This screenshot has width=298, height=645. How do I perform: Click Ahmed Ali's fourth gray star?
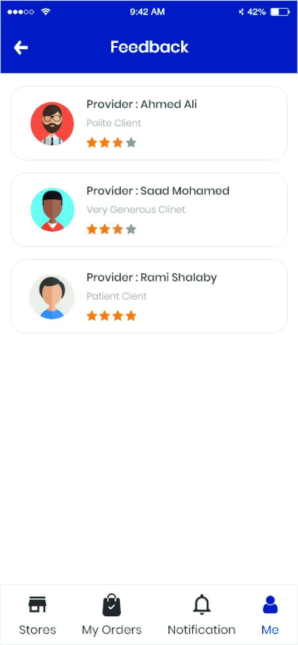pyautogui.click(x=131, y=142)
